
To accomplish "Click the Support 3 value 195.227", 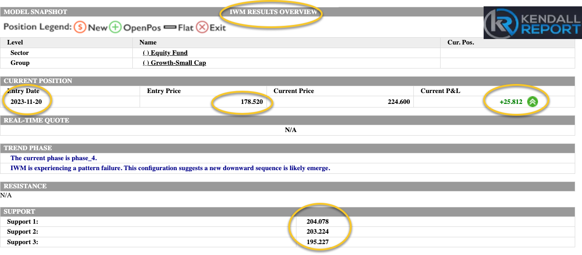I will point(317,242).
